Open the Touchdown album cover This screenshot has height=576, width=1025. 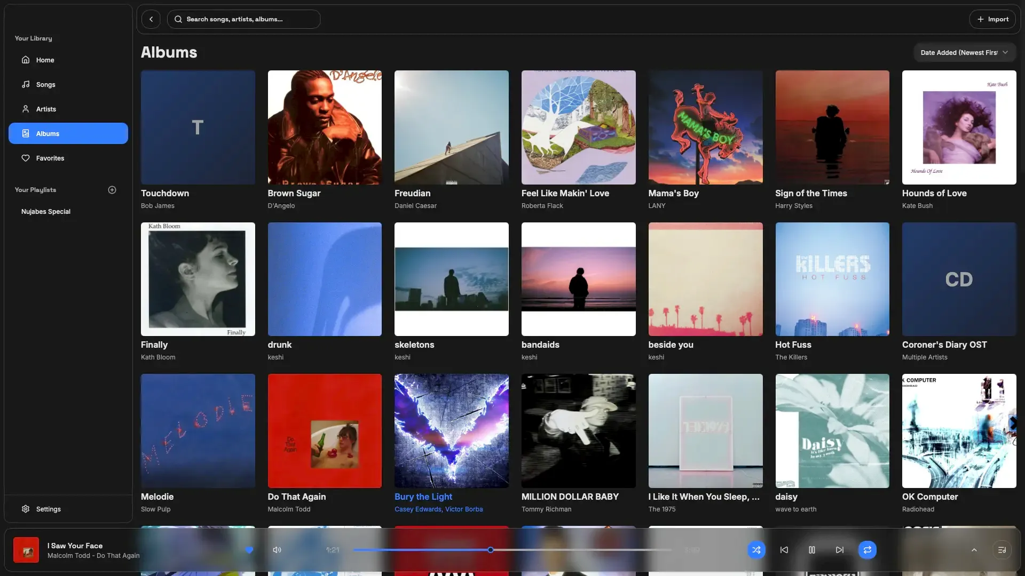[x=198, y=127]
